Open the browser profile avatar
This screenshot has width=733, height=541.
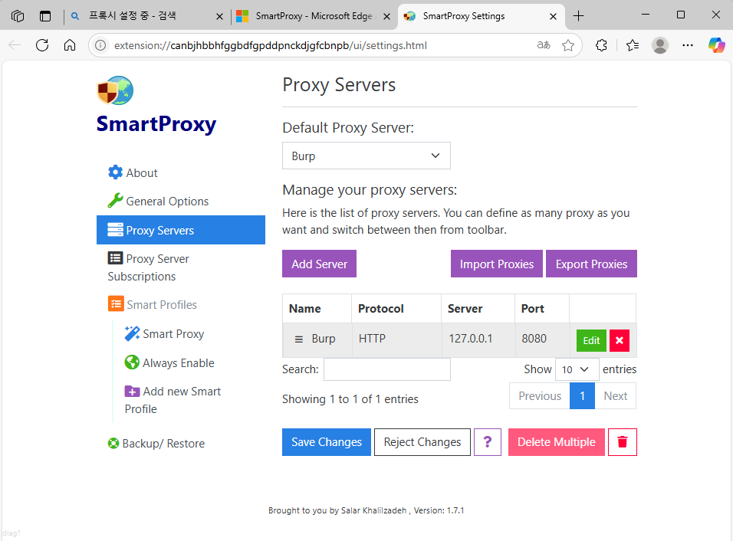point(659,45)
